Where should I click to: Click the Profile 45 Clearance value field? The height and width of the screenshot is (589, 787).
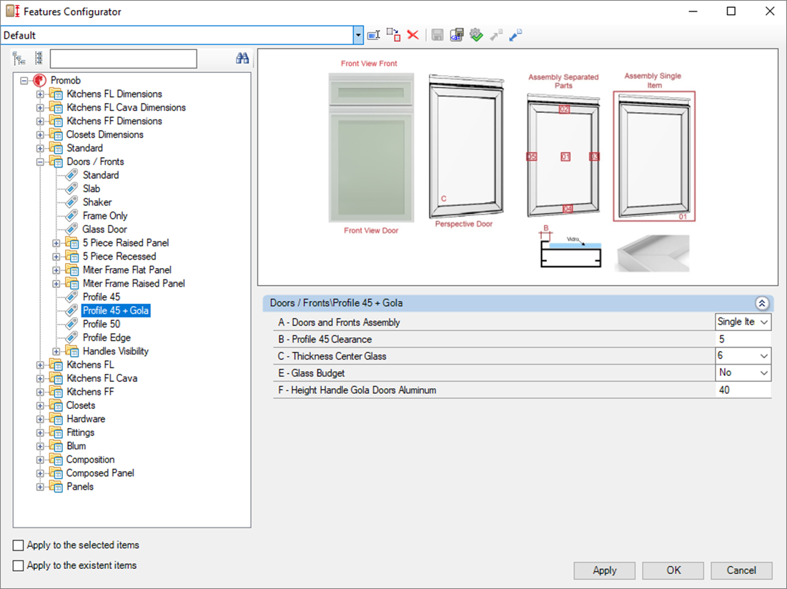(x=742, y=340)
